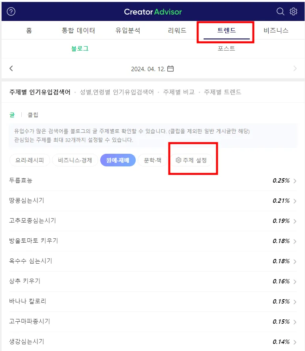Select the 문학·책 topic chip
Viewport: 305px width, 351px height.
tap(153, 160)
